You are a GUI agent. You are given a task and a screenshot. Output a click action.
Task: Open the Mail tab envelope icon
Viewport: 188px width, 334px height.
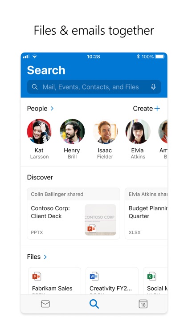pos(45,304)
